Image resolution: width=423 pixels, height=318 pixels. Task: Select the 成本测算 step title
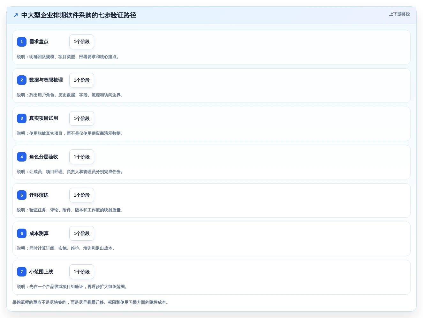(39, 233)
